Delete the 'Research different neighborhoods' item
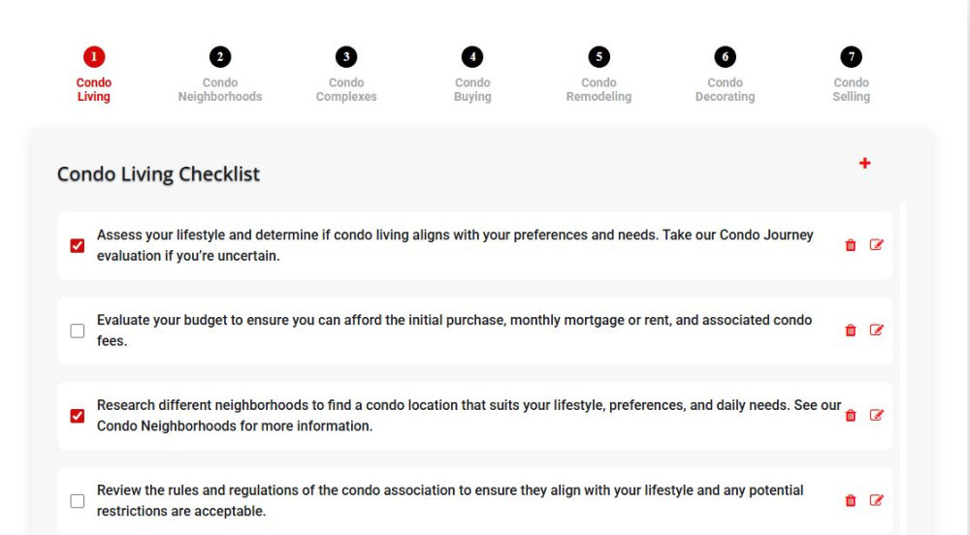 [x=851, y=415]
